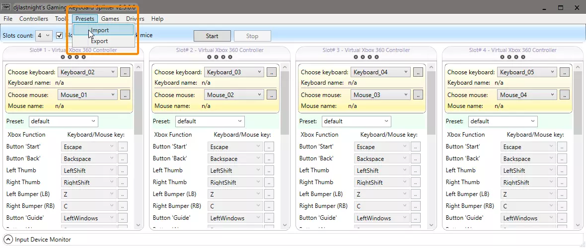
Task: Open the Games menu
Action: click(110, 19)
